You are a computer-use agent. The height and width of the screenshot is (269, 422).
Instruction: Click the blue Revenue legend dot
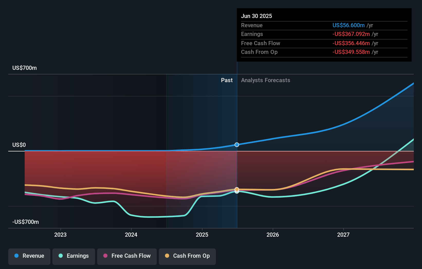[x=17, y=256]
